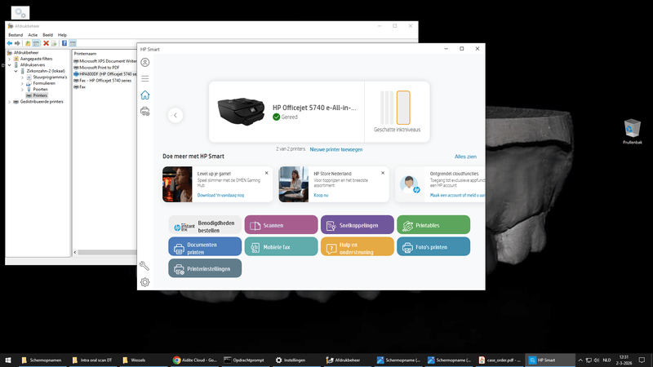Open the Documenten printen tile

point(205,247)
